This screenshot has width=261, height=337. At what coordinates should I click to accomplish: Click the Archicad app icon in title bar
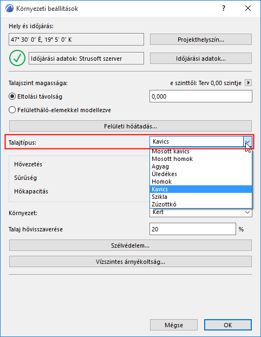(9, 8)
